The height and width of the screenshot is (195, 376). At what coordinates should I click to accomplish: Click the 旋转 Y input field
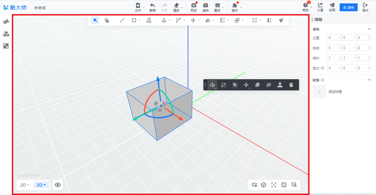pyautogui.click(x=349, y=48)
